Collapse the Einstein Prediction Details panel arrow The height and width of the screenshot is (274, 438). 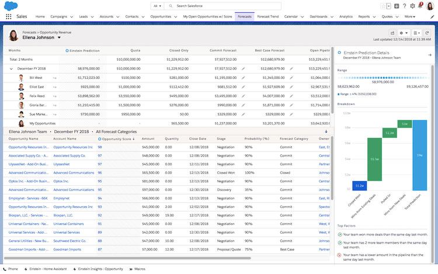[430, 55]
